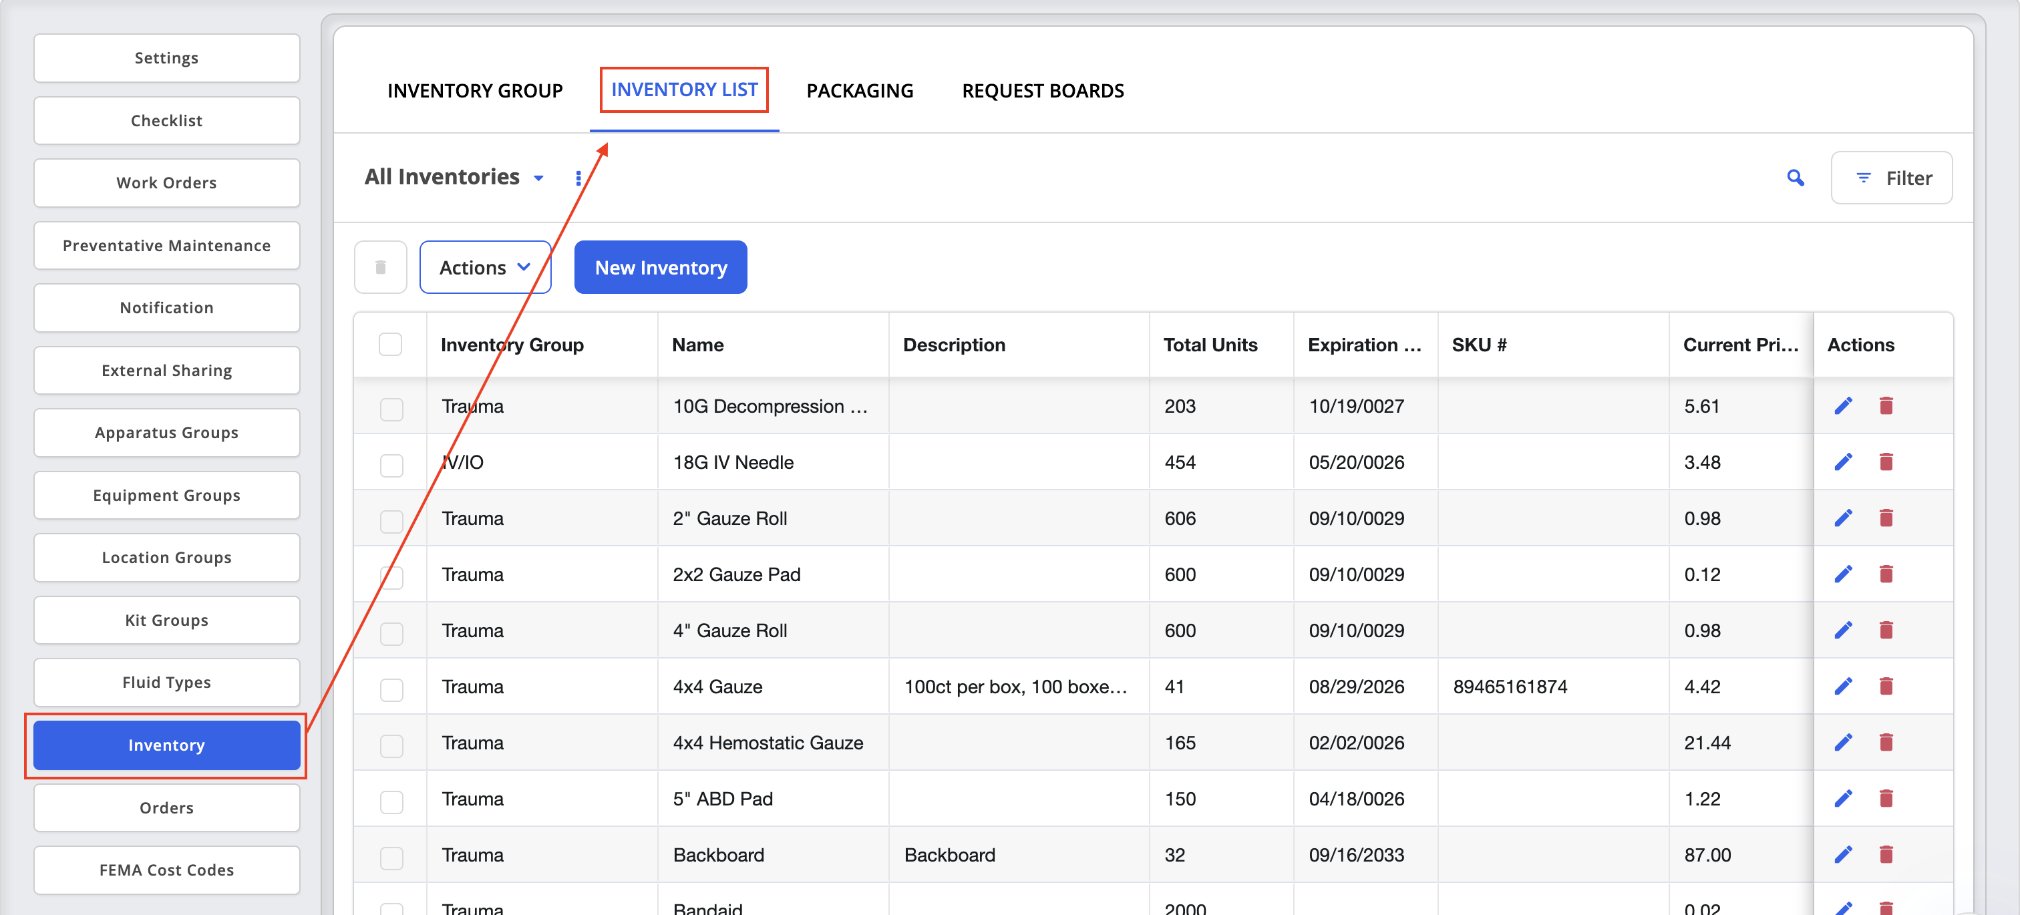Viewport: 2020px width, 915px height.
Task: Go to Work Orders in sidebar
Action: click(x=166, y=183)
